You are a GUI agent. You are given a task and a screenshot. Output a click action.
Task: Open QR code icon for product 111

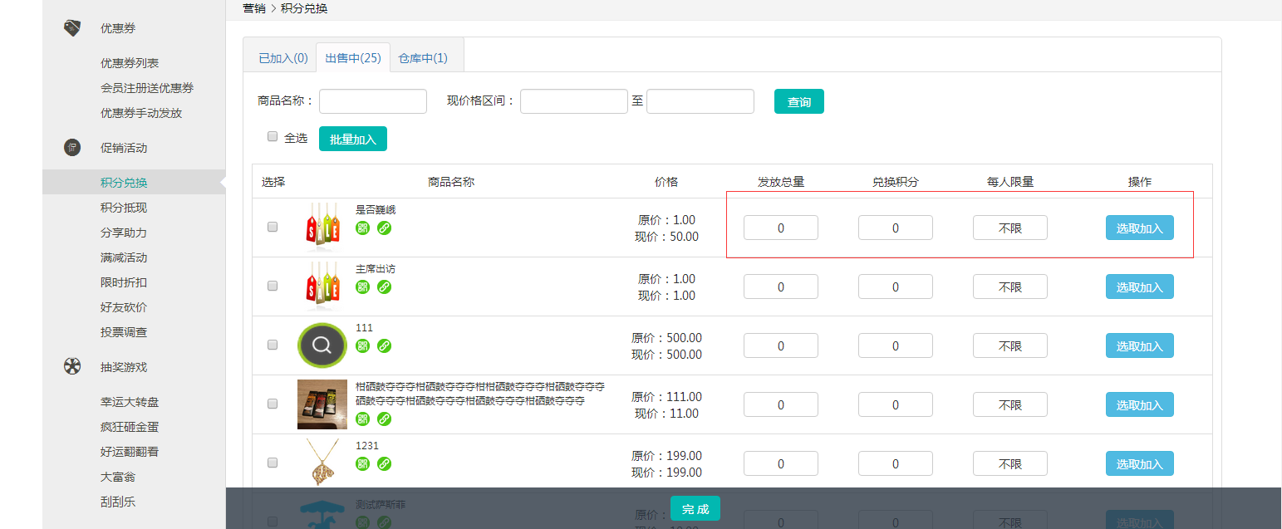pyautogui.click(x=362, y=345)
